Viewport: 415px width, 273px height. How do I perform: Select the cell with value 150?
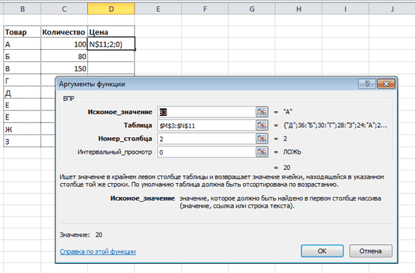pyautogui.click(x=64, y=68)
